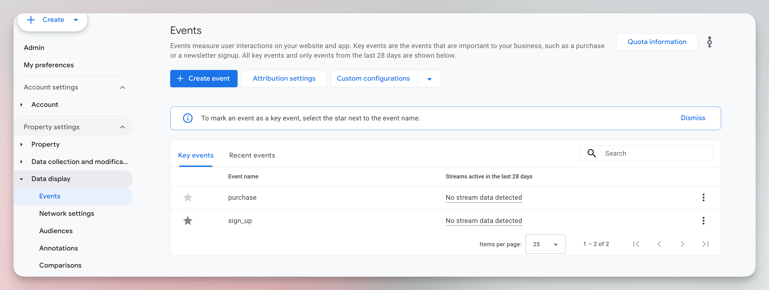Select Events in the sidebar
Screen dimensions: 769x290
tap(73, 196)
